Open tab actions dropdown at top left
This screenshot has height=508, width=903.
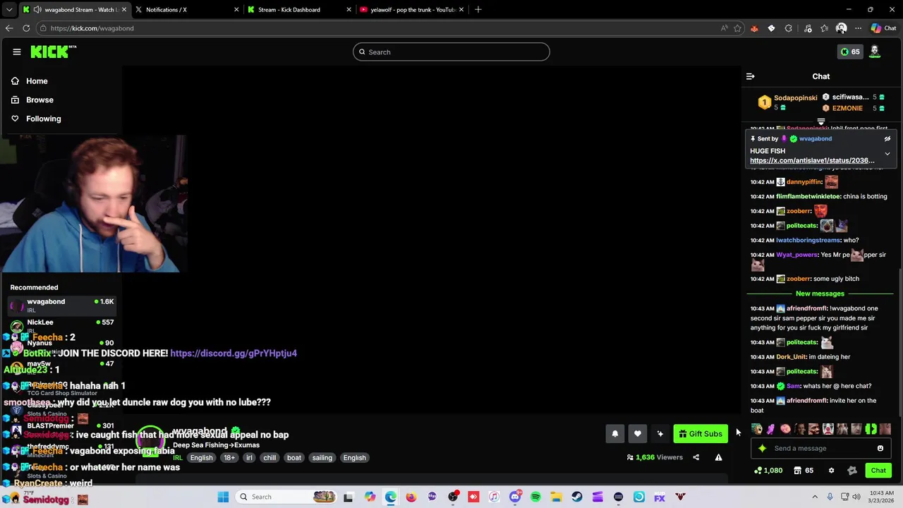[x=8, y=10]
